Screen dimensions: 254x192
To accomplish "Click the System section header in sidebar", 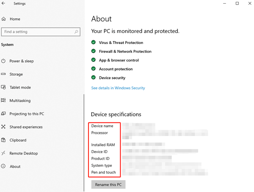I will (7, 45).
